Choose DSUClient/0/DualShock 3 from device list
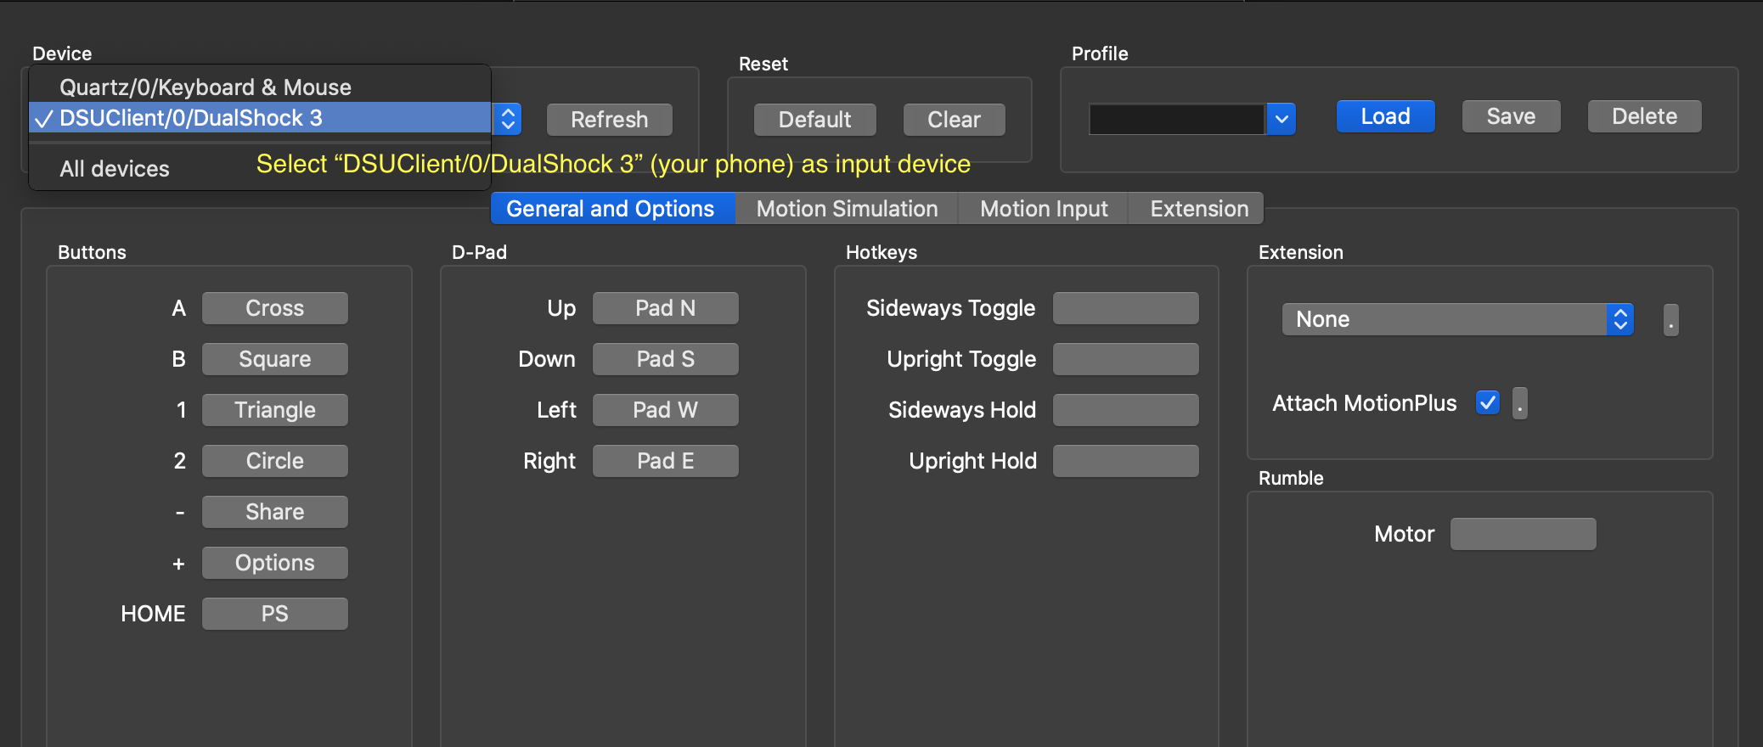 coord(260,118)
